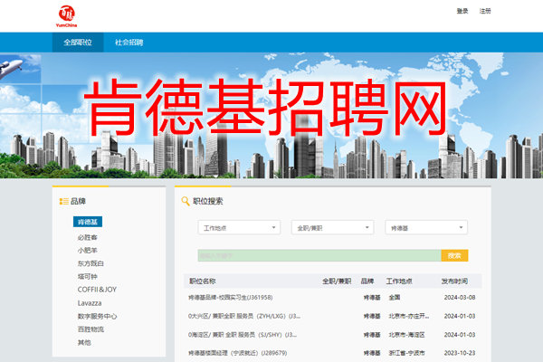Click the magnifier icon beside 职位搜索
This screenshot has height=362, width=543.
coord(186,201)
